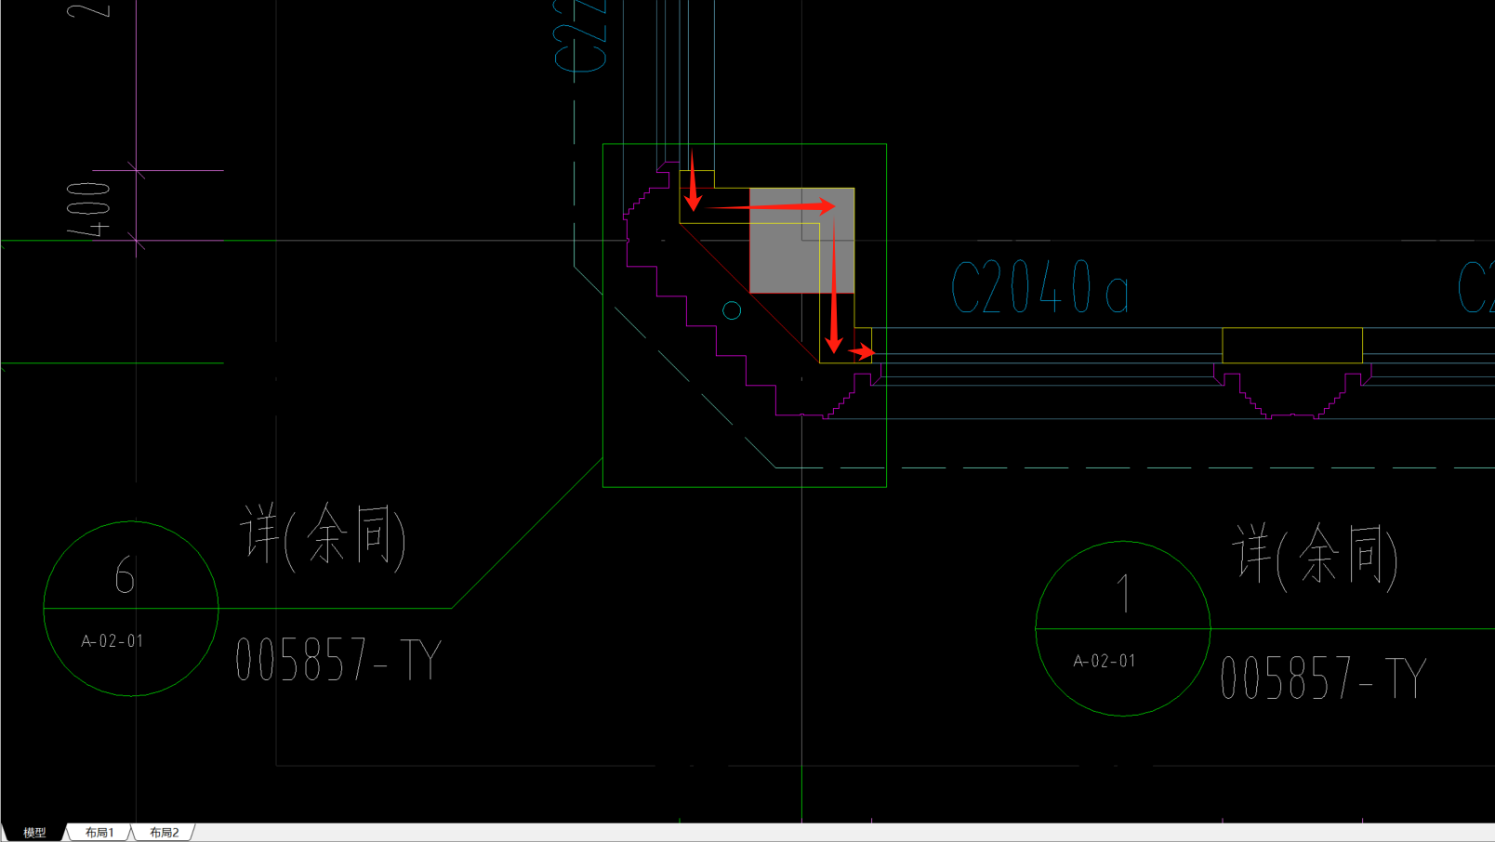Select the gray hatched column square
This screenshot has width=1495, height=842.
(x=802, y=241)
